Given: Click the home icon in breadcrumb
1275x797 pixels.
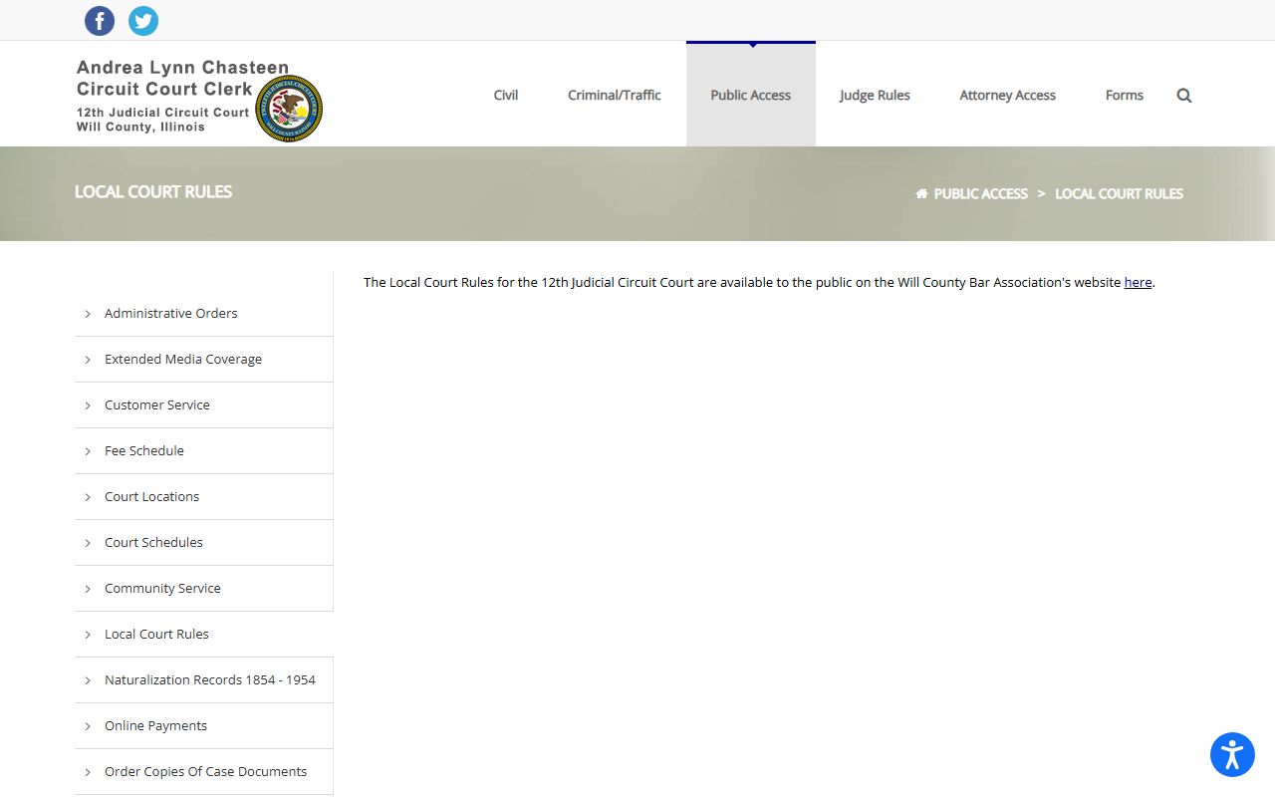Looking at the screenshot, I should [921, 193].
